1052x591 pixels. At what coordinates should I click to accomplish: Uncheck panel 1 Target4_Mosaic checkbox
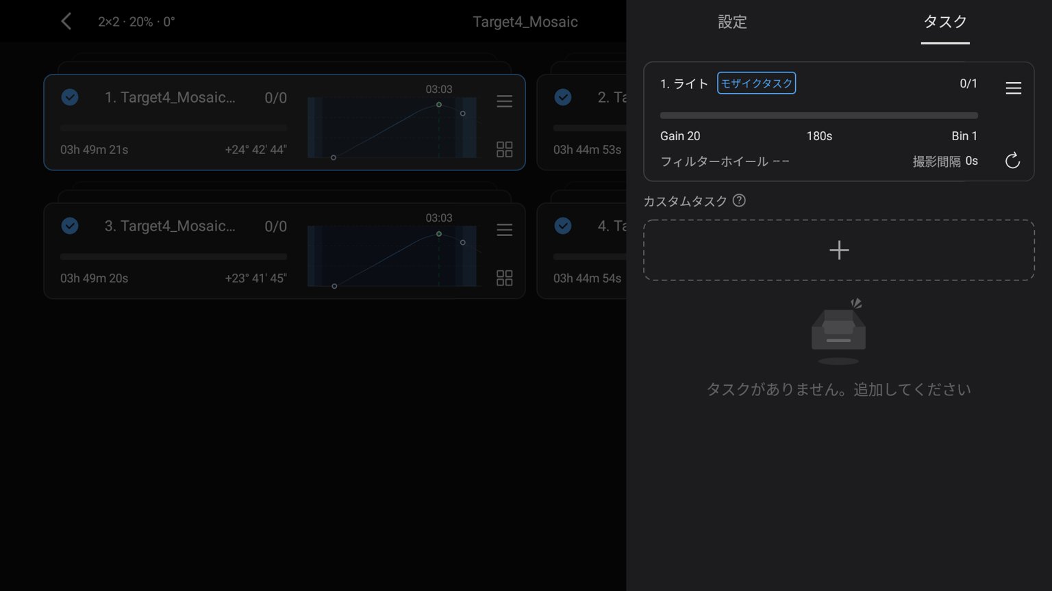pos(70,97)
